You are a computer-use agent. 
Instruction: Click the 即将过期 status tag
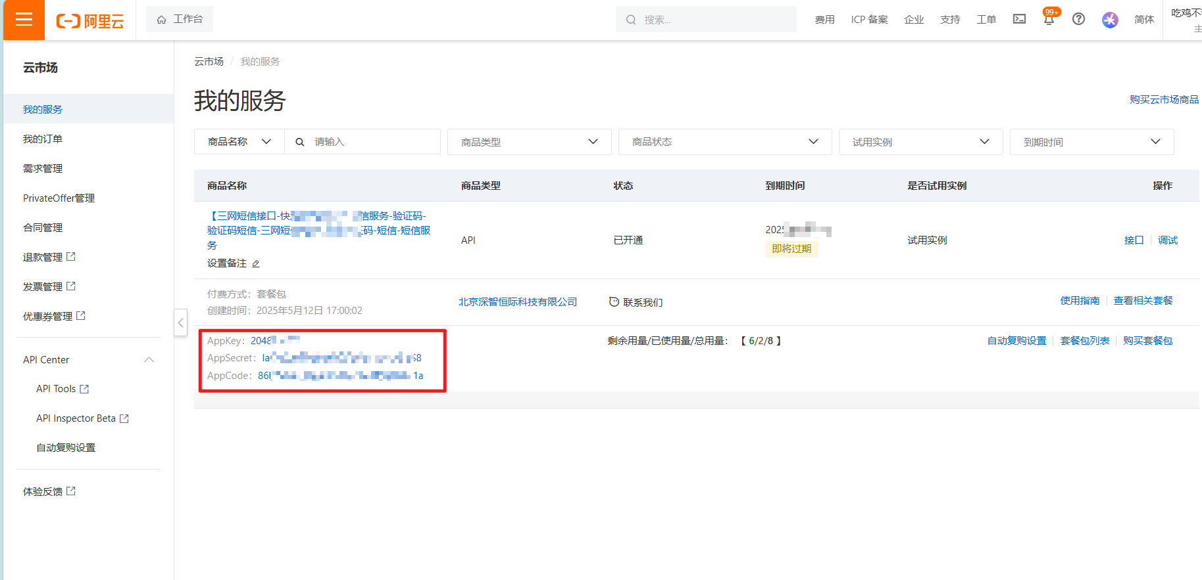pyautogui.click(x=791, y=249)
